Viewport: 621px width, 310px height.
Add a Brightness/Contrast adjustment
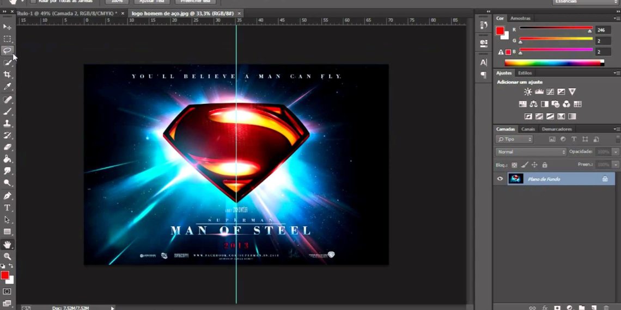pos(528,92)
